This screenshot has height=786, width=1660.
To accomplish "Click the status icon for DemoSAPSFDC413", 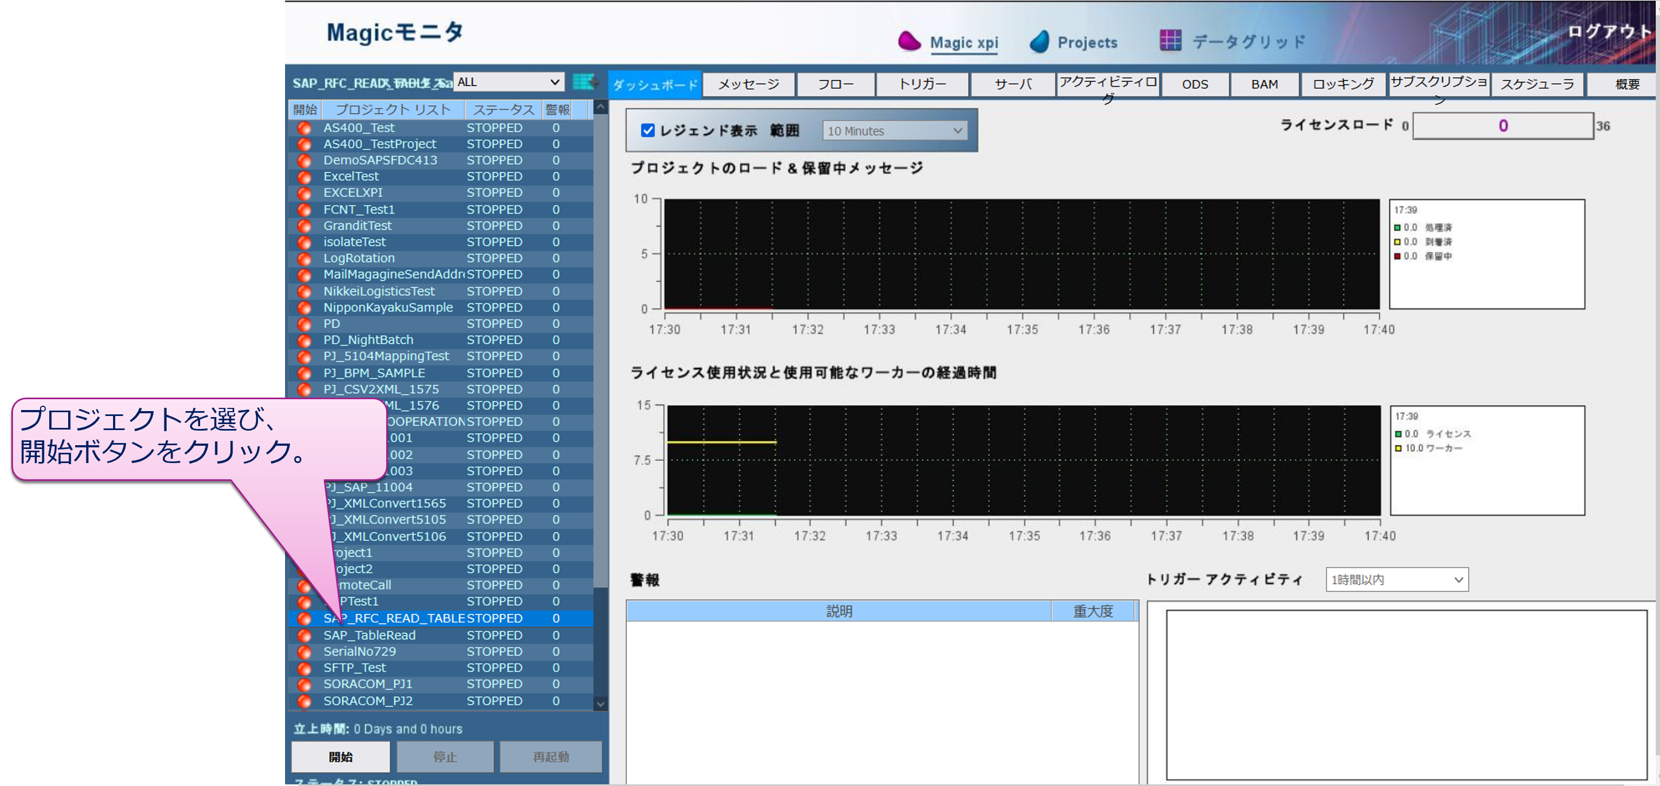I will (304, 161).
